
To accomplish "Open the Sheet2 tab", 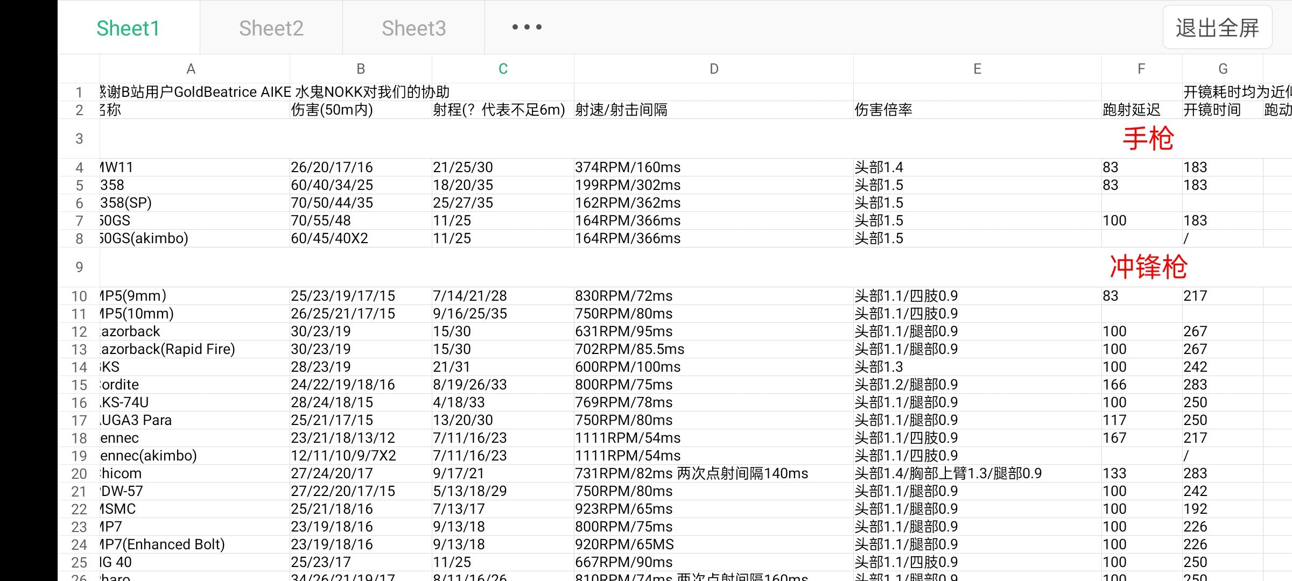I will pos(271,28).
